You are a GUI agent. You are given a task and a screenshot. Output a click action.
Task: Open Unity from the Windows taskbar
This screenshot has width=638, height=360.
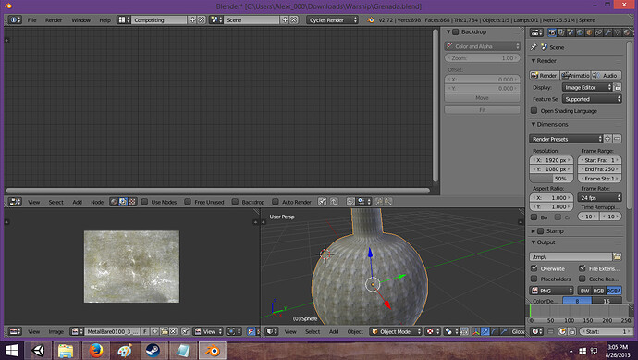tap(38, 350)
